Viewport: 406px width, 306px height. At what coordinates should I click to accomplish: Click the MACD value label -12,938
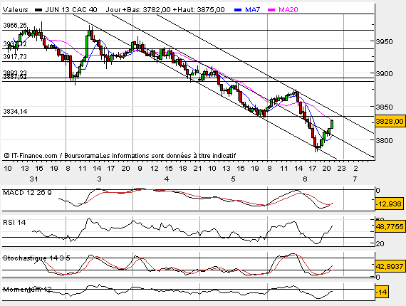pyautogui.click(x=390, y=204)
